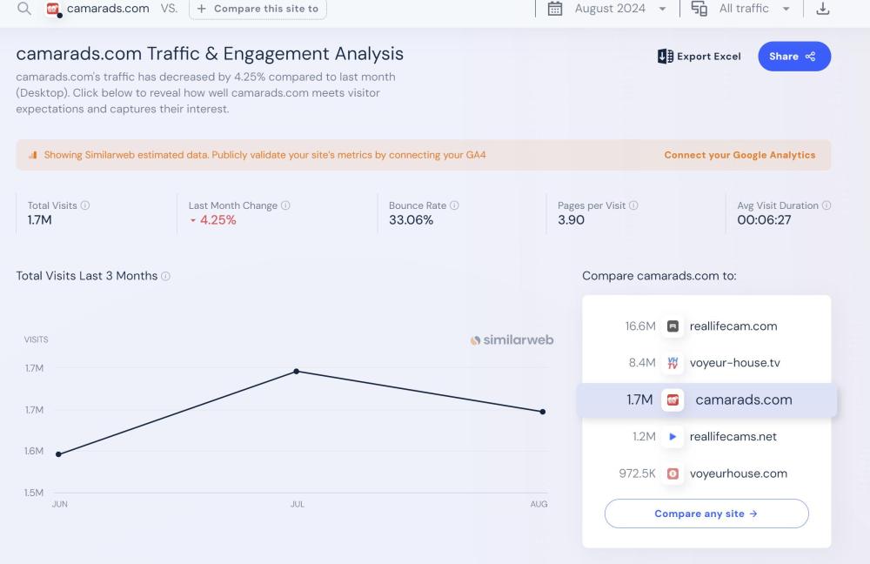Click the download icon in top bar
This screenshot has height=564, width=870.
pos(823,9)
